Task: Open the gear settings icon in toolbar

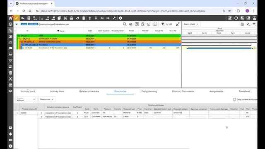Action: click(x=120, y=18)
